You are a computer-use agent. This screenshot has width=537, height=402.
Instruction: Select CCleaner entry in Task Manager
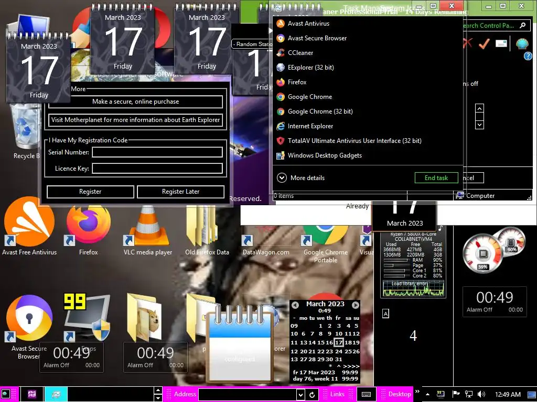point(368,53)
